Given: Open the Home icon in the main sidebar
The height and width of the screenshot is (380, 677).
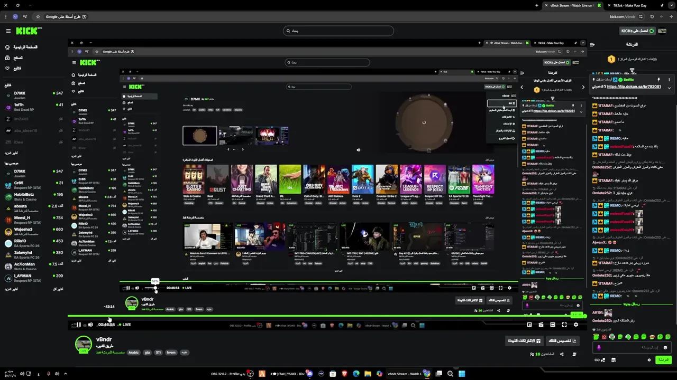Looking at the screenshot, I should (x=7, y=47).
